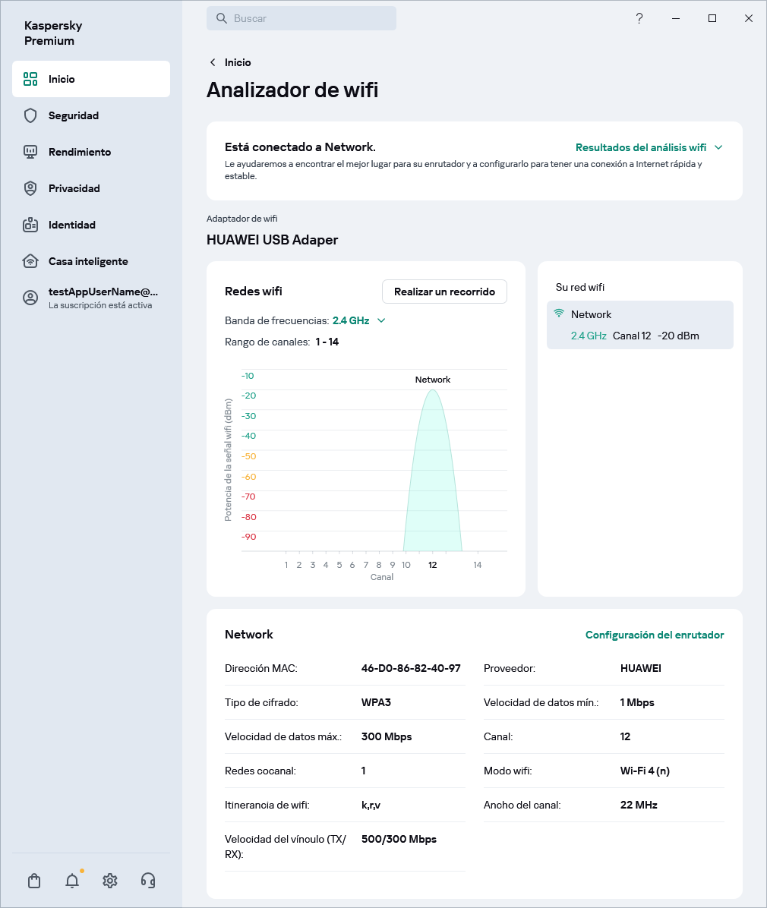Open the notifications bell icon
The width and height of the screenshot is (767, 908).
click(x=72, y=881)
